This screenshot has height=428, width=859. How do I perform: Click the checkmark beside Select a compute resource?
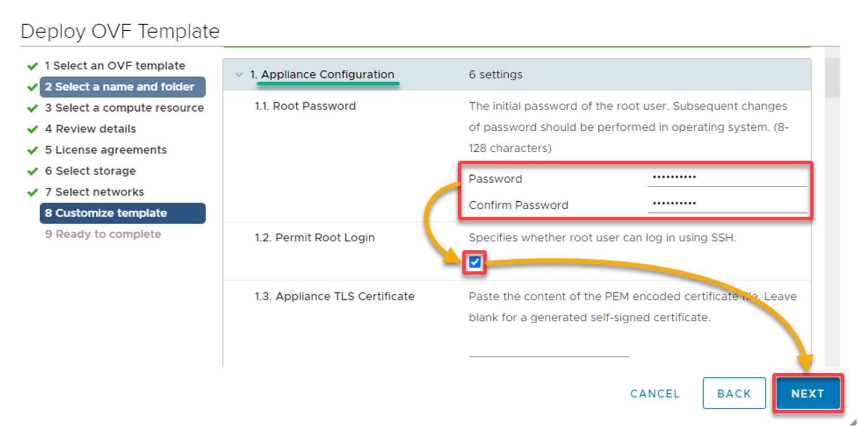click(32, 108)
